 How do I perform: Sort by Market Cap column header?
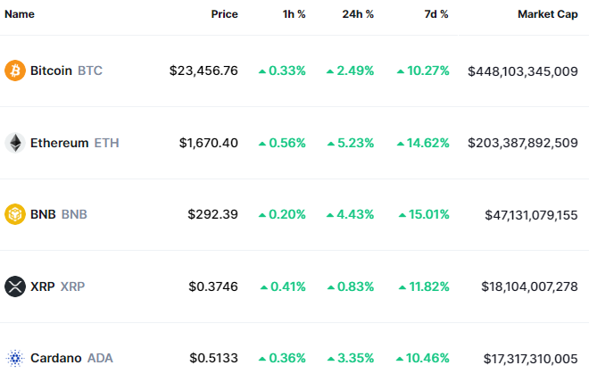click(x=547, y=14)
